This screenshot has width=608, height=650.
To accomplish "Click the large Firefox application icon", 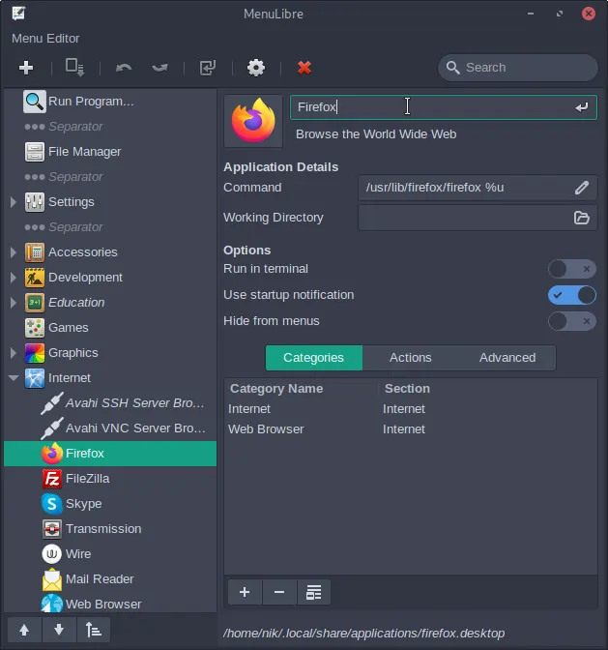I will pos(253,121).
